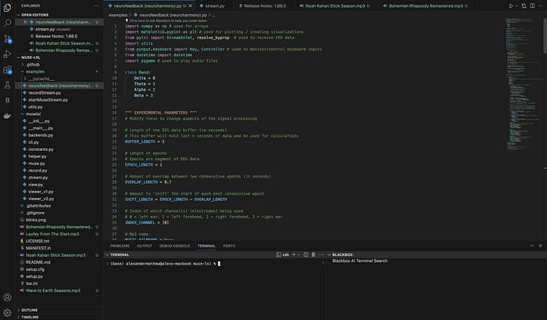Open the Source Control view
The width and height of the screenshot is (547, 320).
(7, 38)
